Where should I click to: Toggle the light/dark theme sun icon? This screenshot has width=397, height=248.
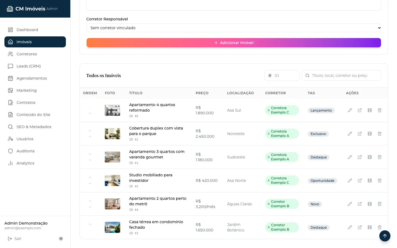point(61,239)
